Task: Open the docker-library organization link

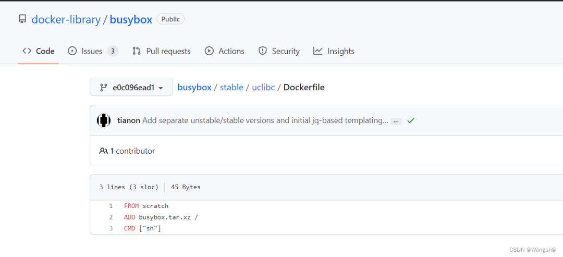Action: pyautogui.click(x=66, y=19)
